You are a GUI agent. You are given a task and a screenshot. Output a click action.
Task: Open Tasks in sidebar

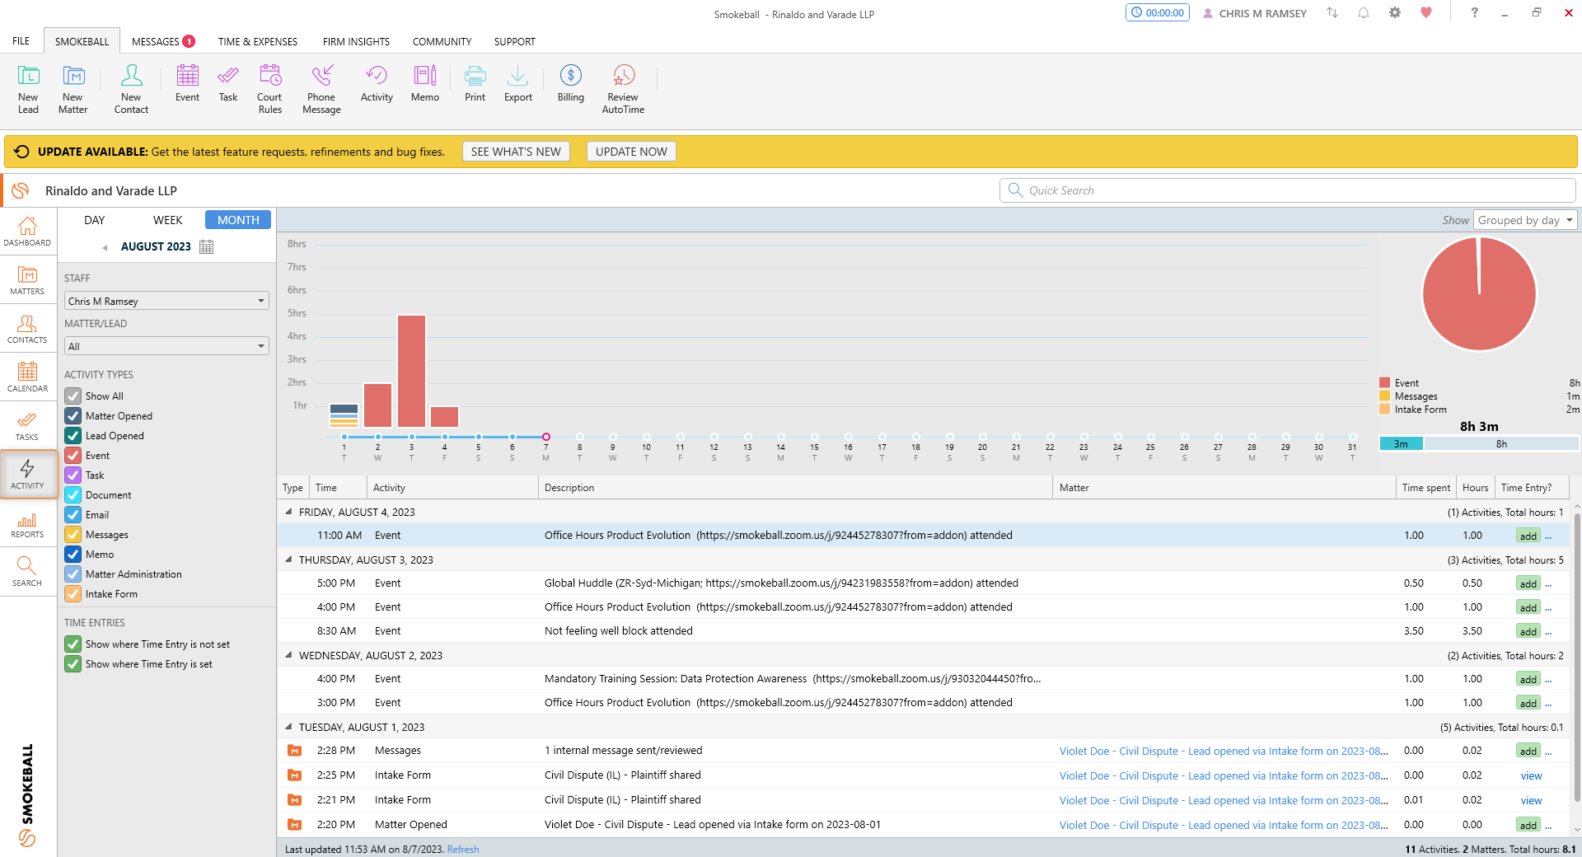click(x=27, y=426)
